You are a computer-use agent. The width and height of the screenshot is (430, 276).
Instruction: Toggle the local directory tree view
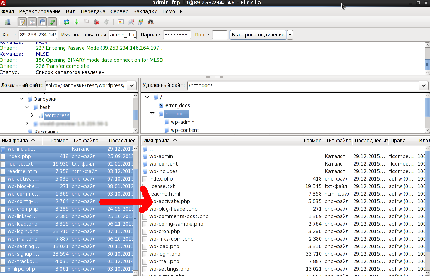[33, 22]
